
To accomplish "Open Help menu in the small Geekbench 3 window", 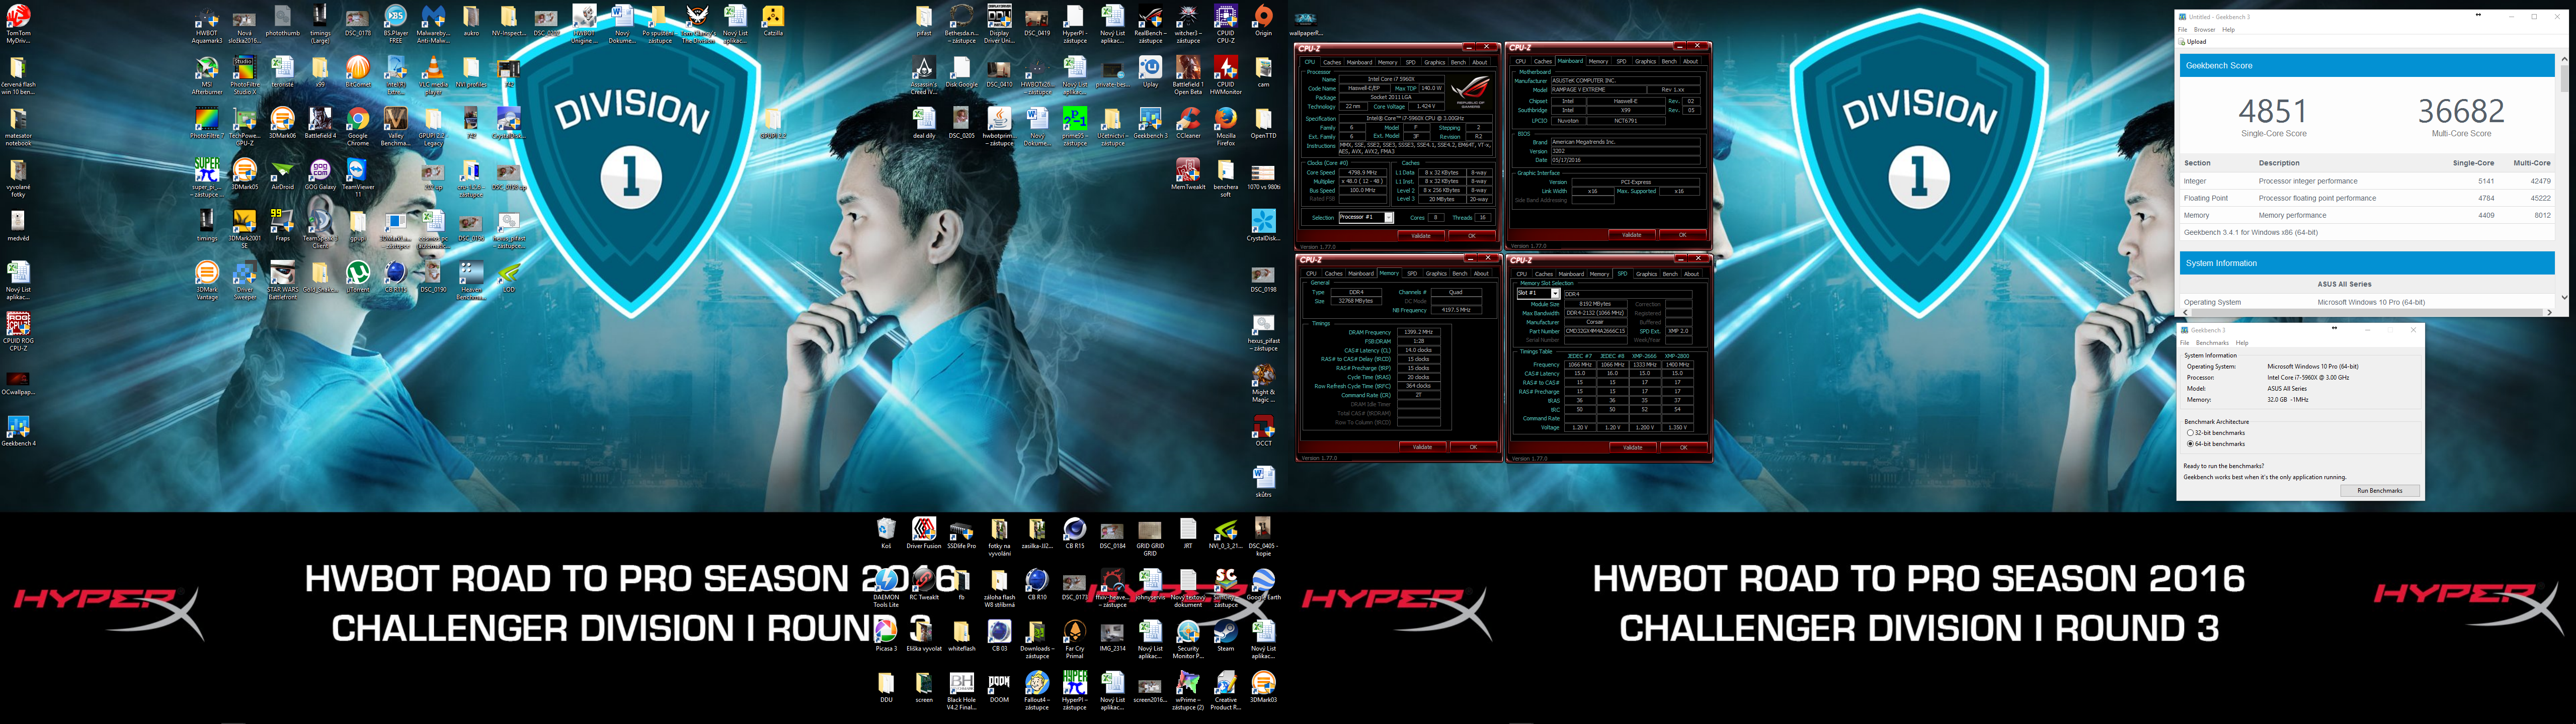I will (x=2242, y=343).
